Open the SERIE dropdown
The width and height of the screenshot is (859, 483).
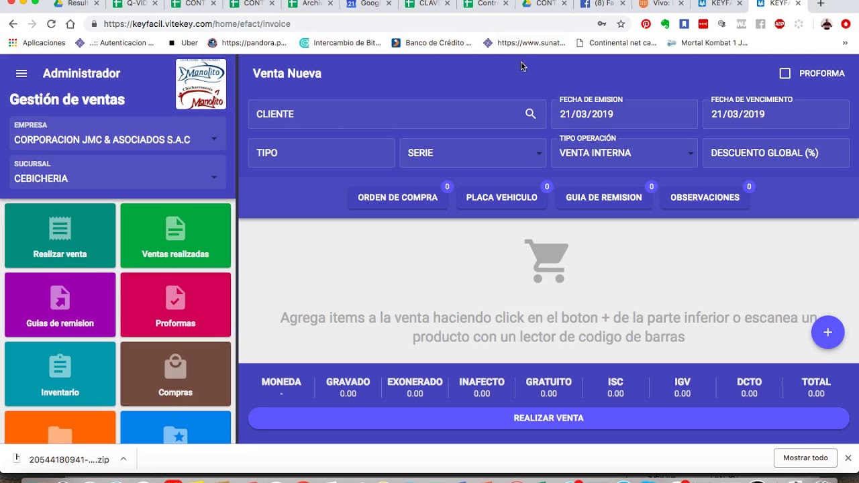[x=473, y=153]
